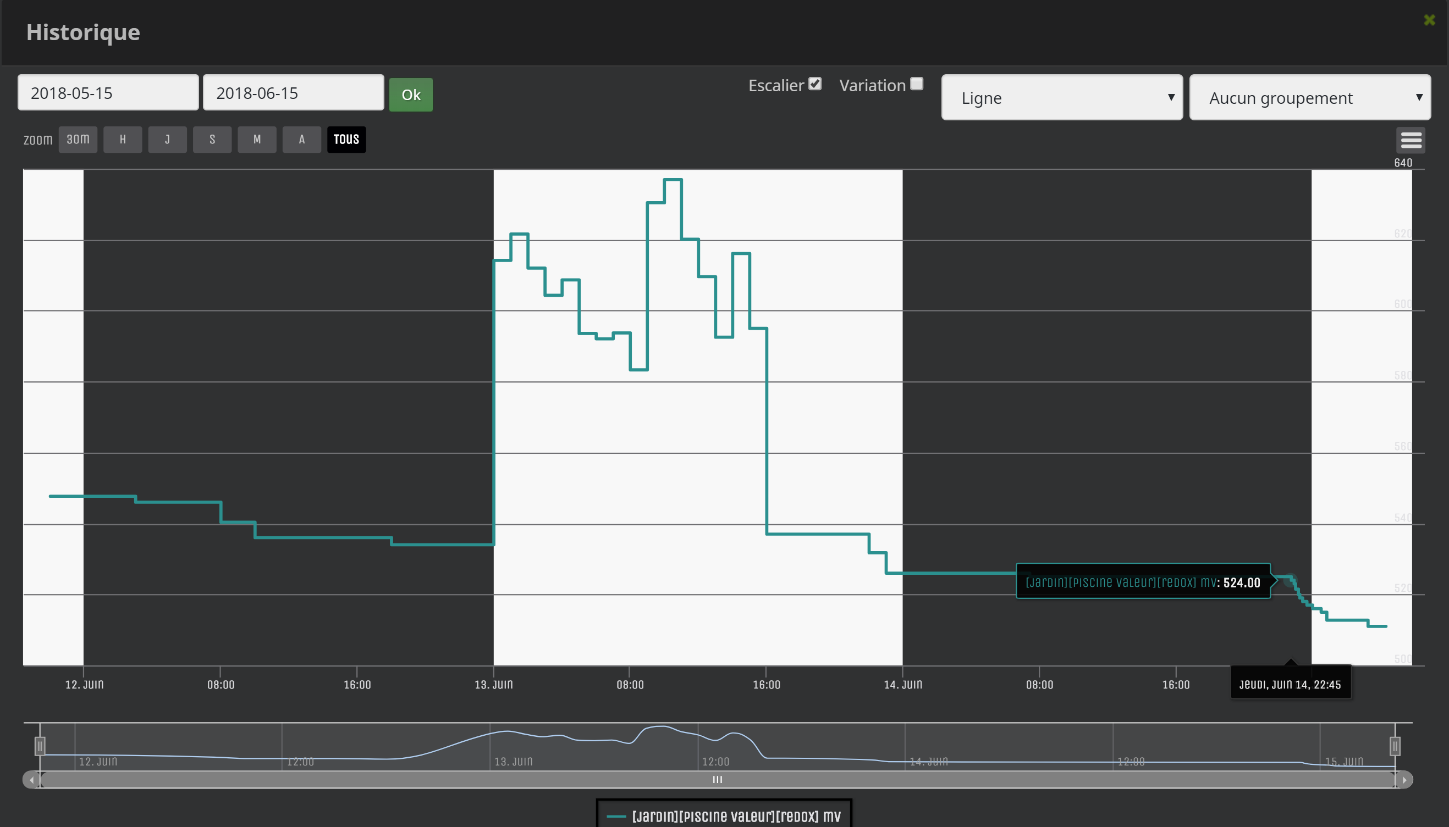Select the J zoom range
Image resolution: width=1449 pixels, height=827 pixels.
click(x=168, y=140)
